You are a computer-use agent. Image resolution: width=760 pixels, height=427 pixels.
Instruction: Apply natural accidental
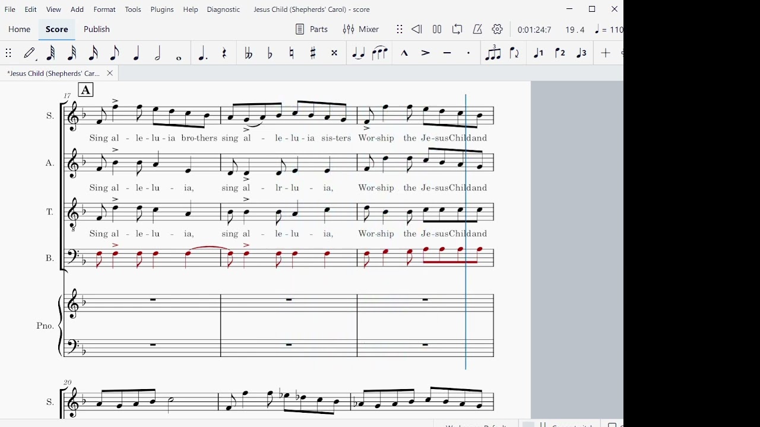point(292,53)
